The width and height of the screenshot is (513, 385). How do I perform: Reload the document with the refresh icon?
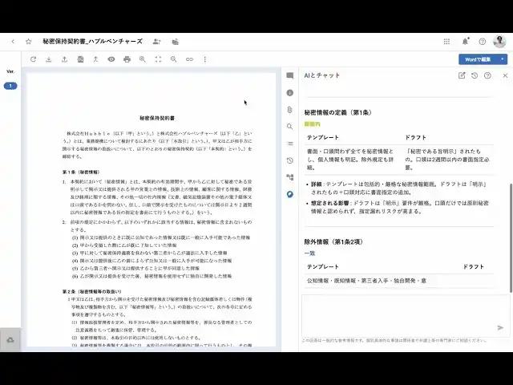33,59
